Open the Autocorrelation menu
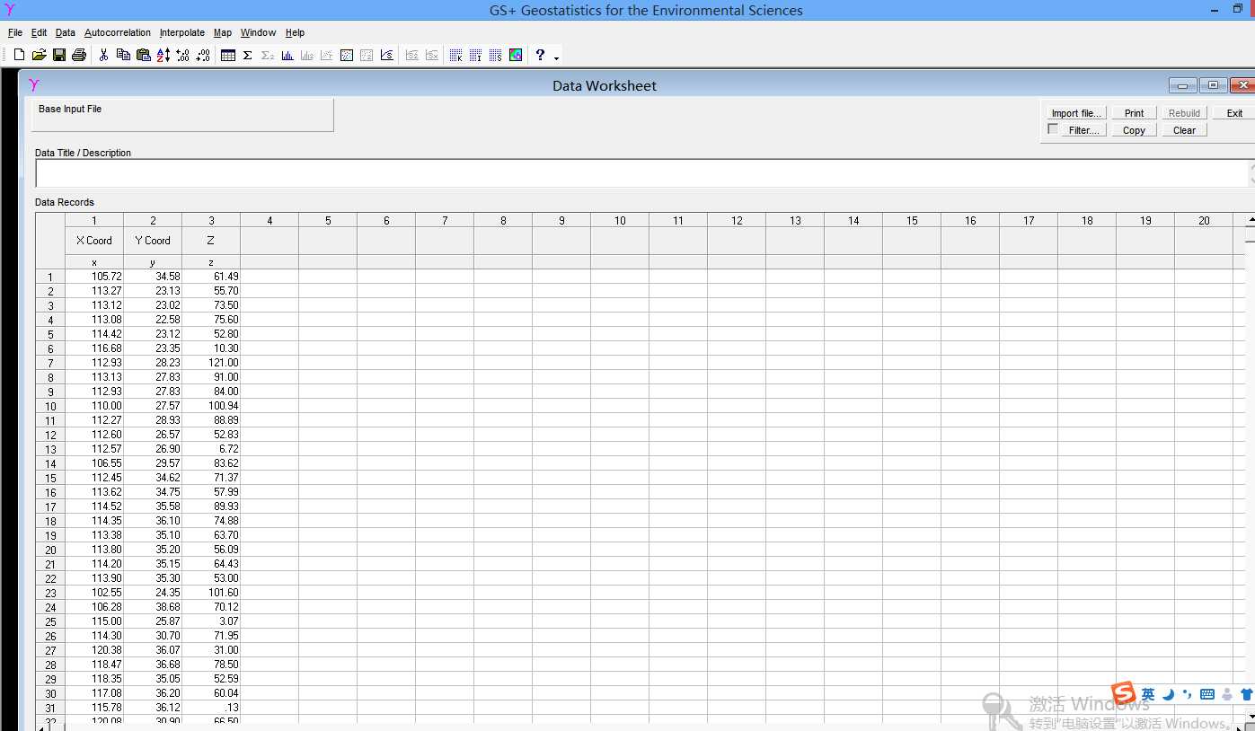 point(118,32)
